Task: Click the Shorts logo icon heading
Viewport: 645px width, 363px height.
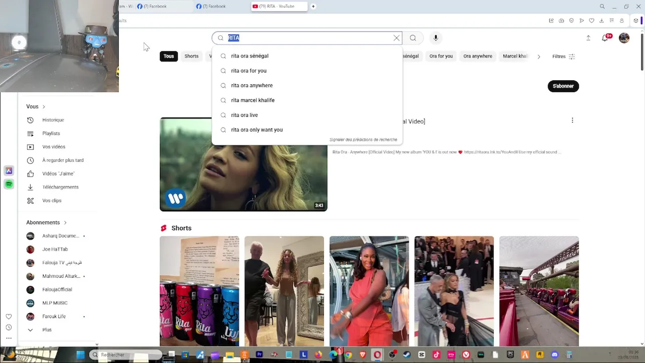Action: (x=163, y=228)
